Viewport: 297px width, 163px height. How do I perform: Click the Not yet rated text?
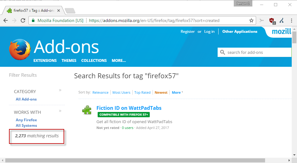pos(108,128)
